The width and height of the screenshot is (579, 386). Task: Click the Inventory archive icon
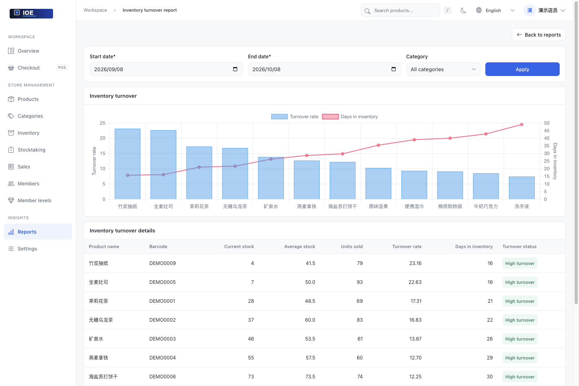tap(11, 133)
